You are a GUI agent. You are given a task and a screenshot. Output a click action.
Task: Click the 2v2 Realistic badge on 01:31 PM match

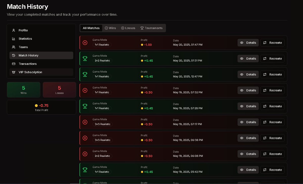point(102,61)
